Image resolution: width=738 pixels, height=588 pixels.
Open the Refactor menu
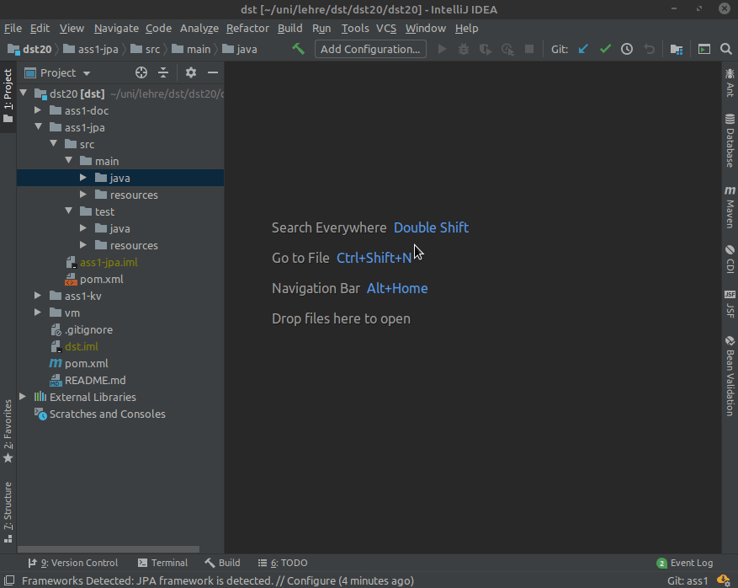[x=247, y=29]
